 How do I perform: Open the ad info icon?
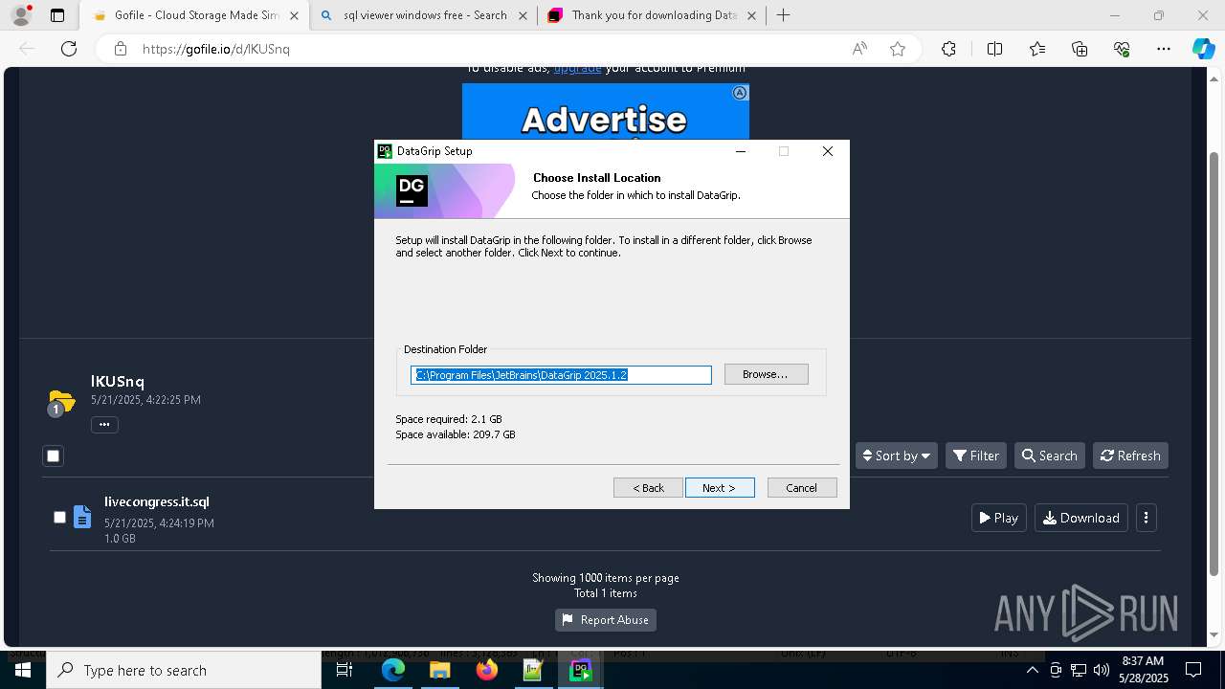click(x=740, y=93)
